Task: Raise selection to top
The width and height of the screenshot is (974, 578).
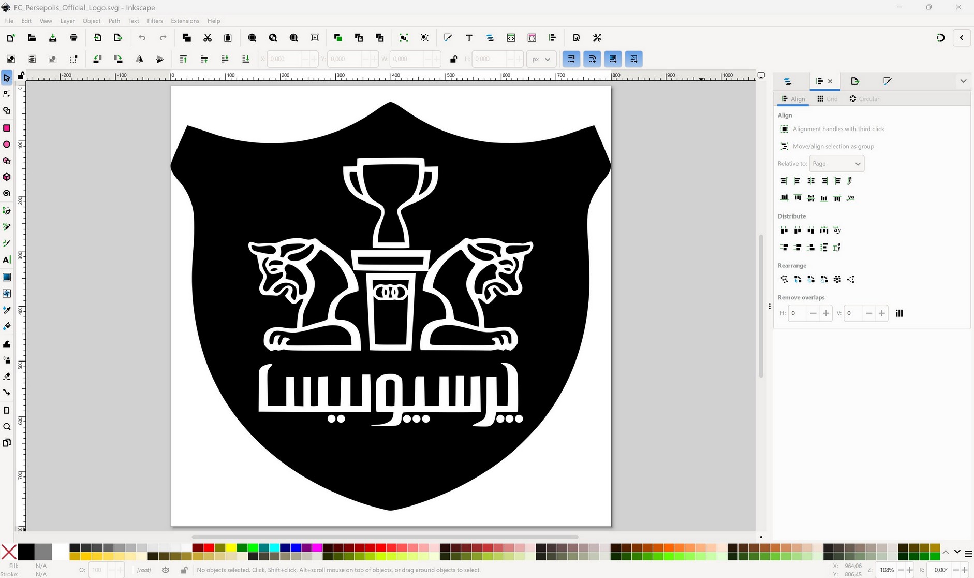Action: [x=183, y=59]
